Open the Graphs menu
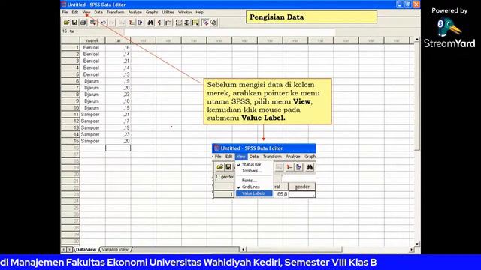 (x=152, y=12)
